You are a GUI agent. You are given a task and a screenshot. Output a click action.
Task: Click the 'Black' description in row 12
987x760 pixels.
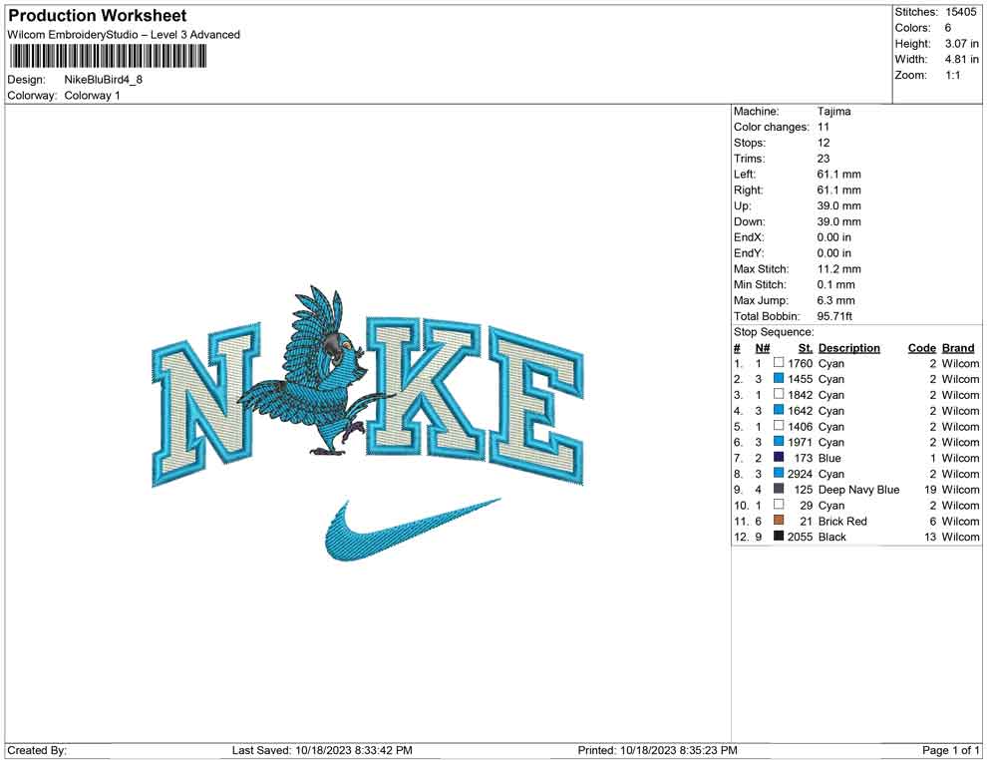pyautogui.click(x=832, y=537)
